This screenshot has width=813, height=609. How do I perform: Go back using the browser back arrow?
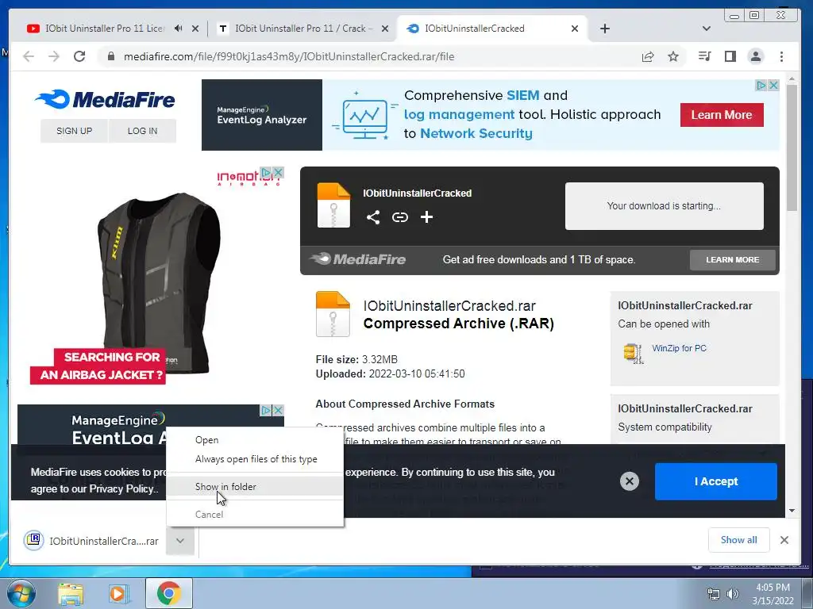[x=29, y=56]
